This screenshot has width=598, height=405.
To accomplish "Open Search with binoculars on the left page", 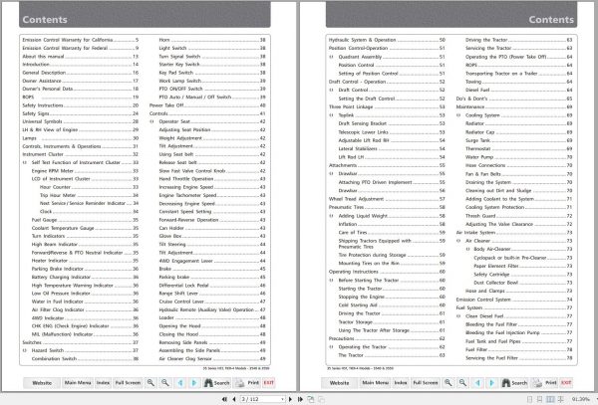I will [216, 382].
